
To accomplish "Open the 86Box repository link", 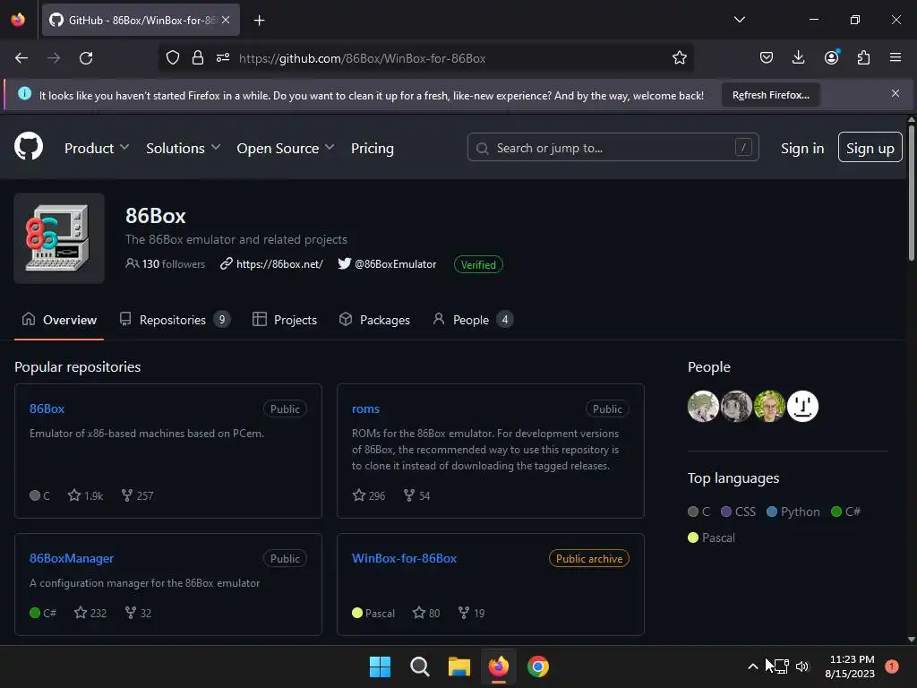I will click(47, 408).
